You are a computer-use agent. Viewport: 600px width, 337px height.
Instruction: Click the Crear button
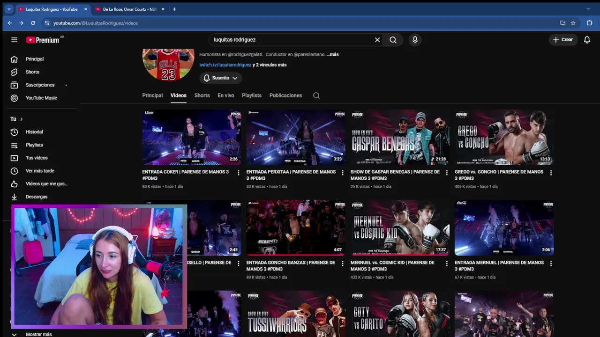click(x=563, y=40)
